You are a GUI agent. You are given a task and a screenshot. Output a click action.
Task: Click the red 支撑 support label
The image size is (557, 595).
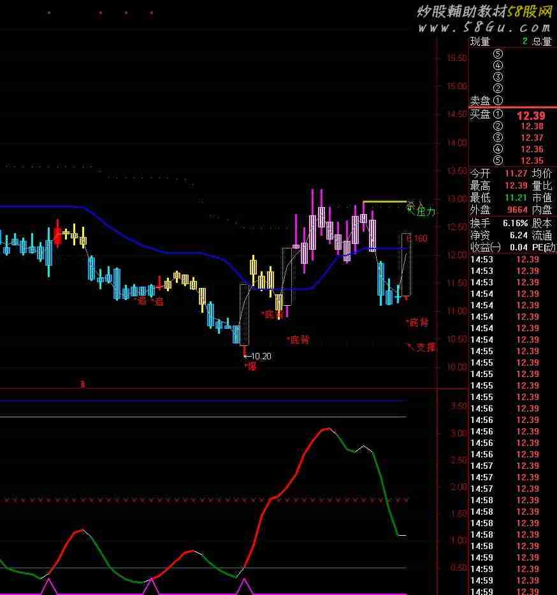click(x=425, y=347)
